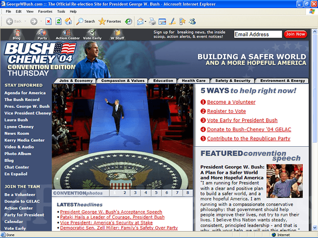This screenshot has height=238, width=318.
Task: Open dropdown arrow next to Forward button
Action: [41, 21]
